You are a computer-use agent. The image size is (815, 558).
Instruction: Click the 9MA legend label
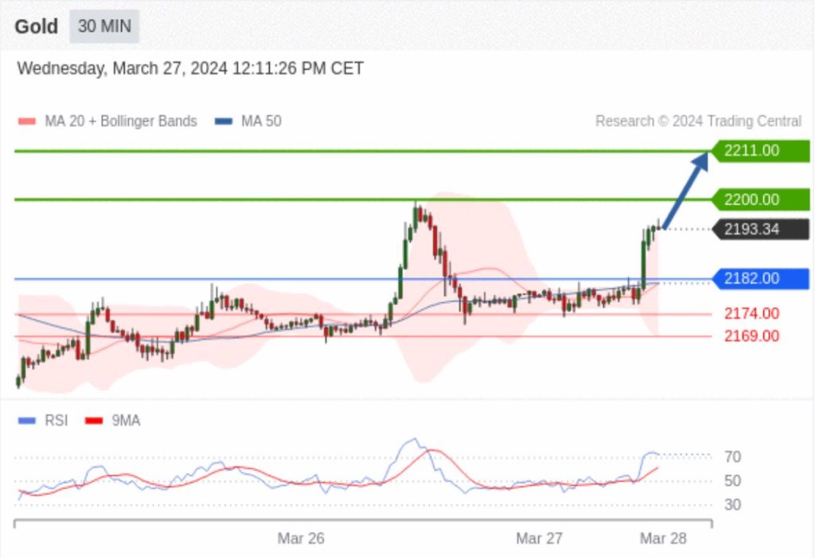[127, 421]
